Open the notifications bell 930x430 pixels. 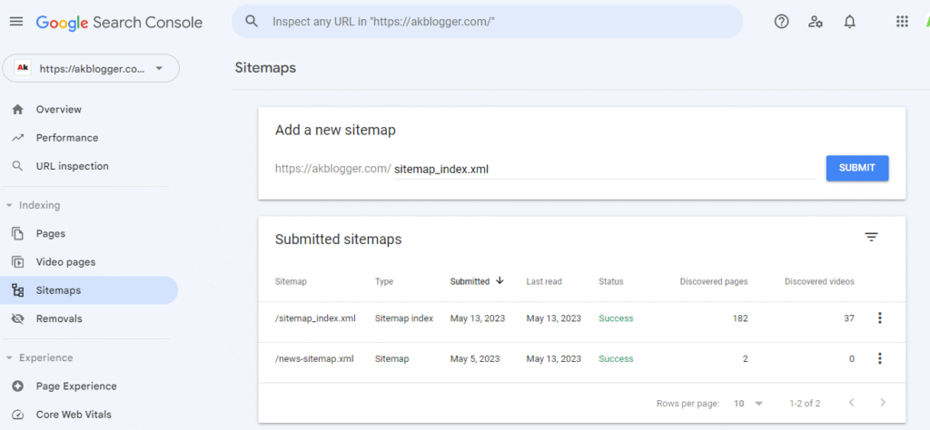pos(849,22)
